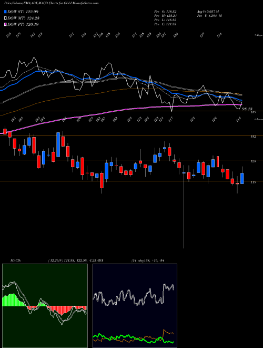The image size is (263, 348).
Task: Click the 132 price level label
Action: pyautogui.click(x=254, y=137)
